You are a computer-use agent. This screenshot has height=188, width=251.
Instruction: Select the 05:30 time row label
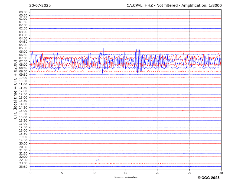pos(23,48)
